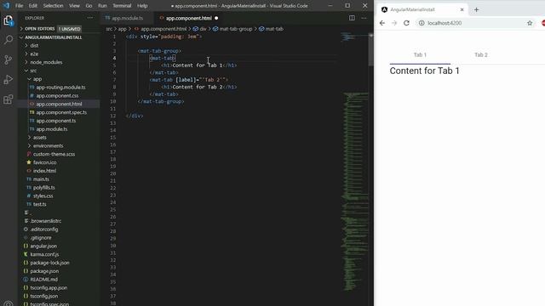The image size is (545, 306).
Task: Click browser back arrow button
Action: click(x=382, y=23)
